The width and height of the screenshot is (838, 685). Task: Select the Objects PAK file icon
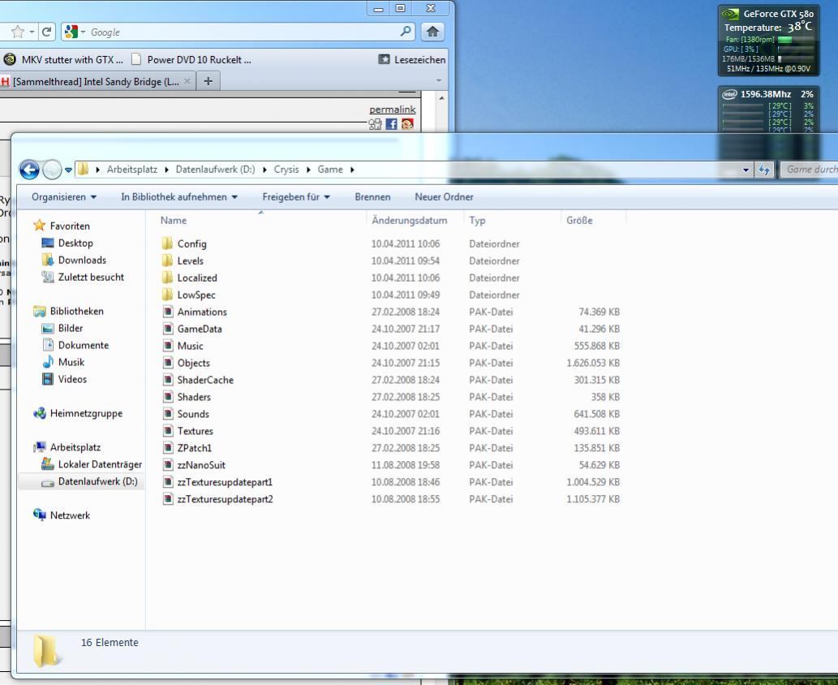pyautogui.click(x=168, y=363)
